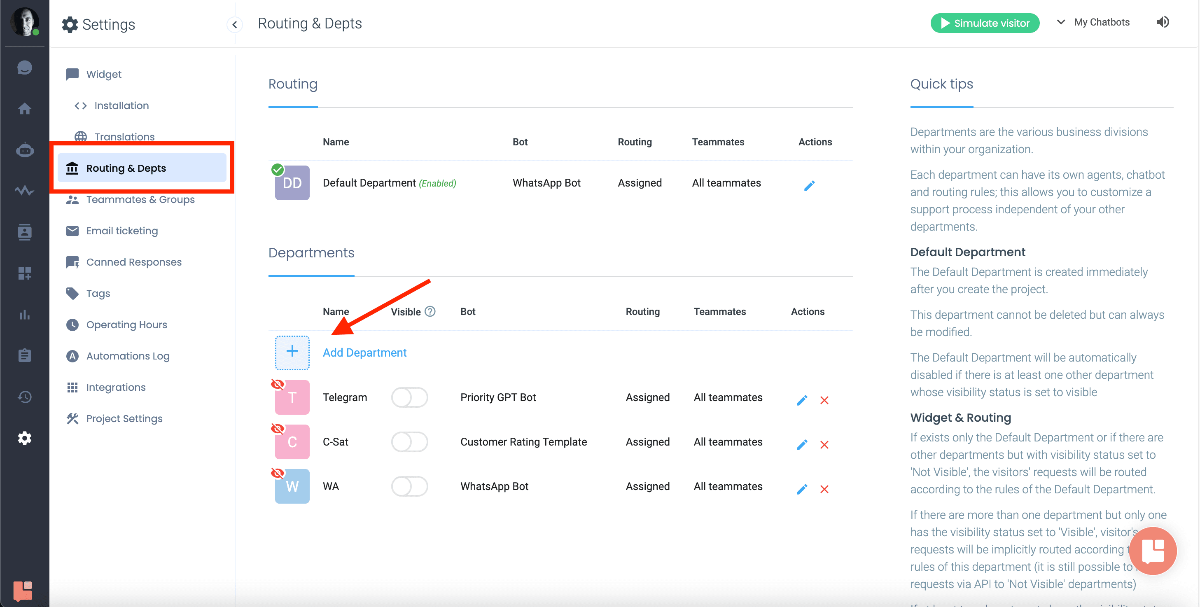Screen dimensions: 1200x607
Task: Open activity pulse icon in left rail
Action: 24,191
